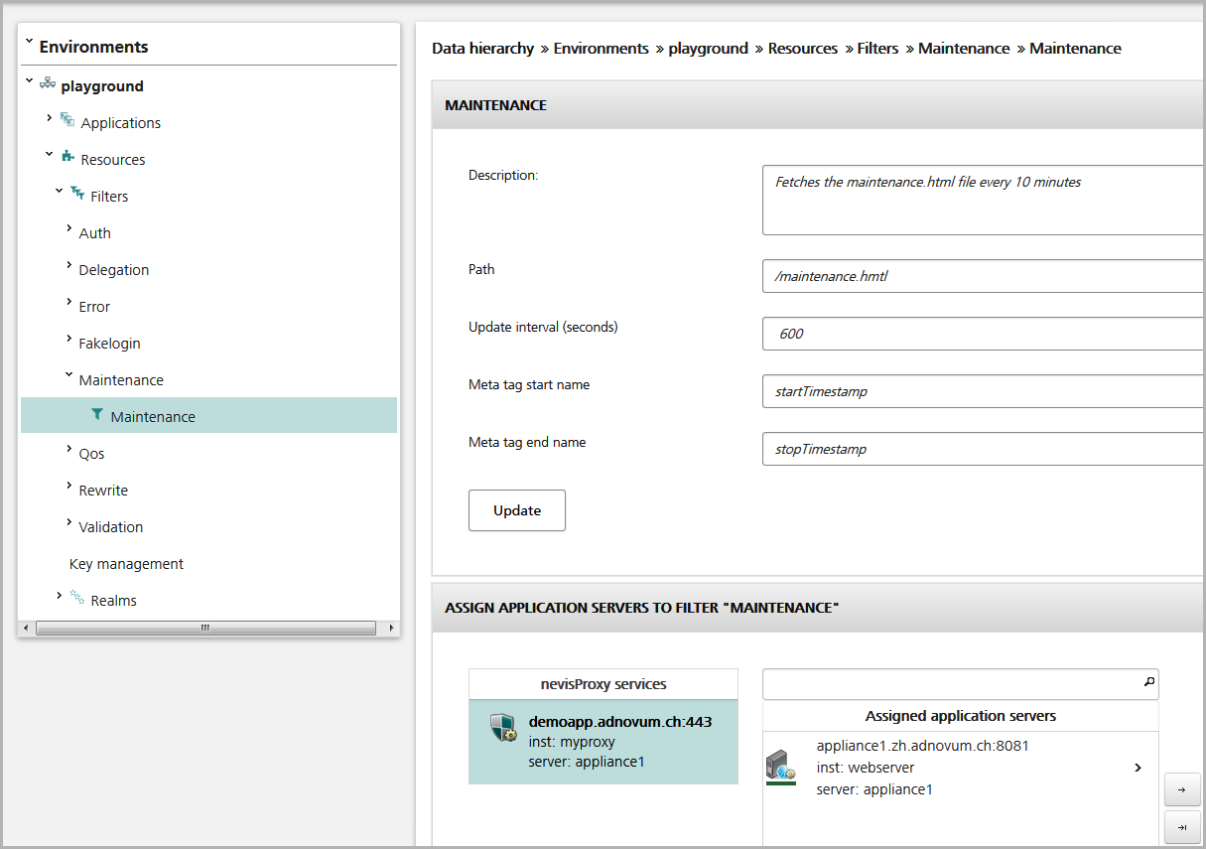Screen dimensions: 1206x849
Task: Expand the Delegation filter group
Action: tap(68, 265)
